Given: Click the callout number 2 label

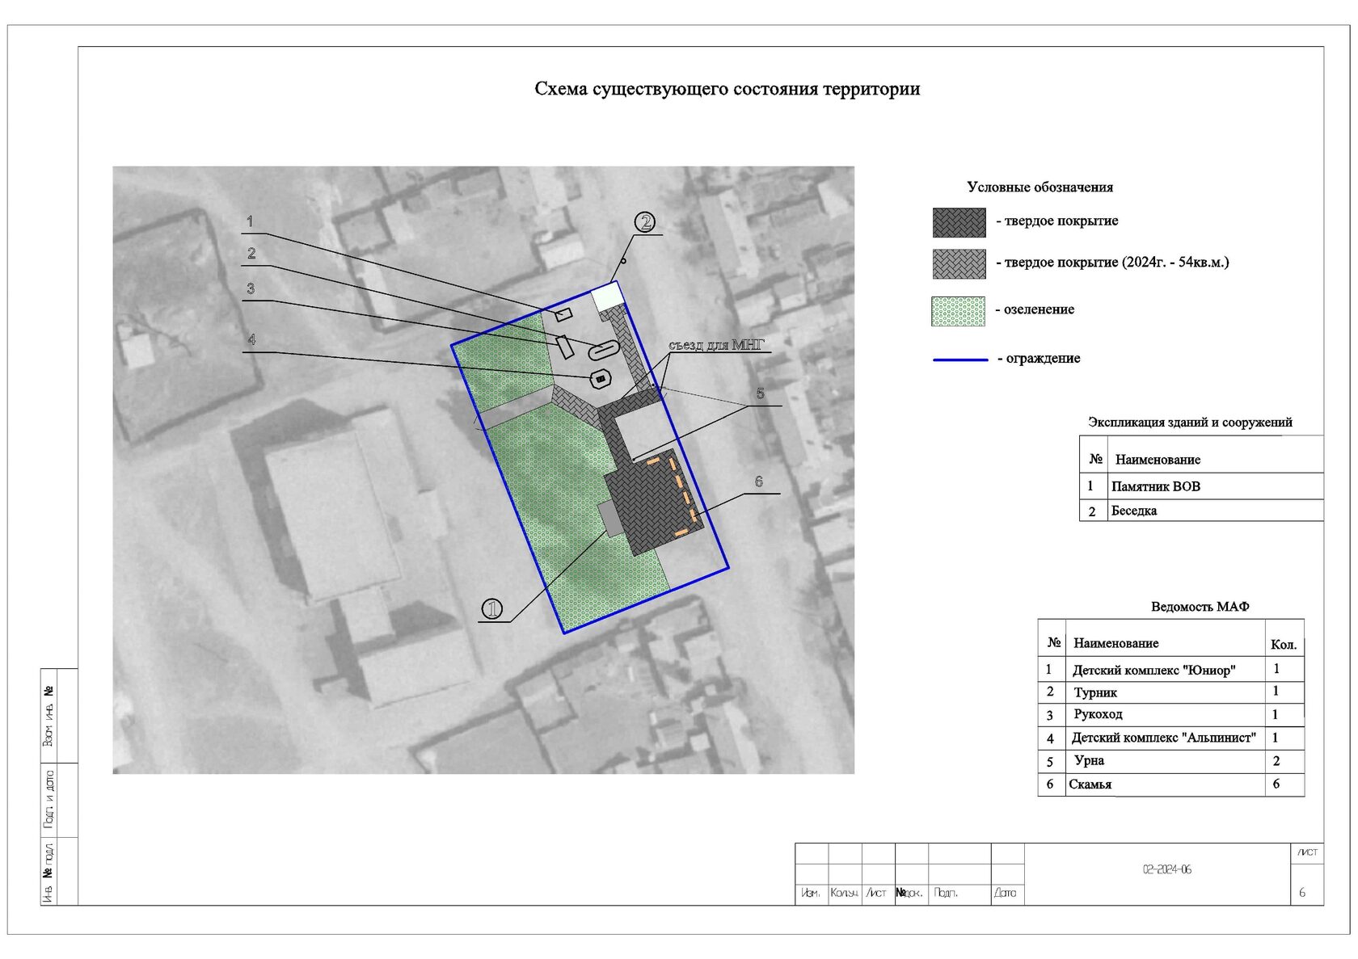Looking at the screenshot, I should (x=251, y=254).
